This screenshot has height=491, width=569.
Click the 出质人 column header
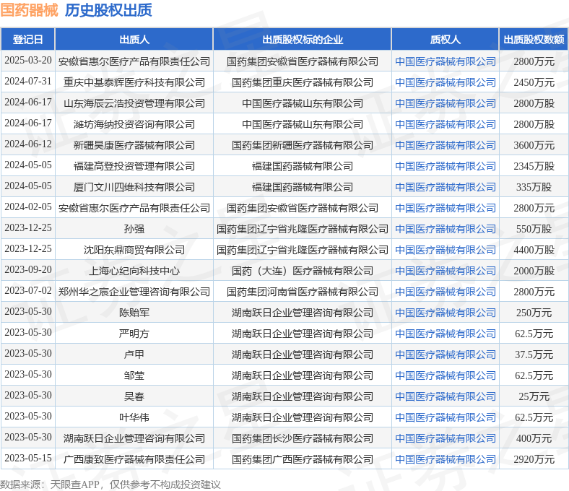(134, 40)
